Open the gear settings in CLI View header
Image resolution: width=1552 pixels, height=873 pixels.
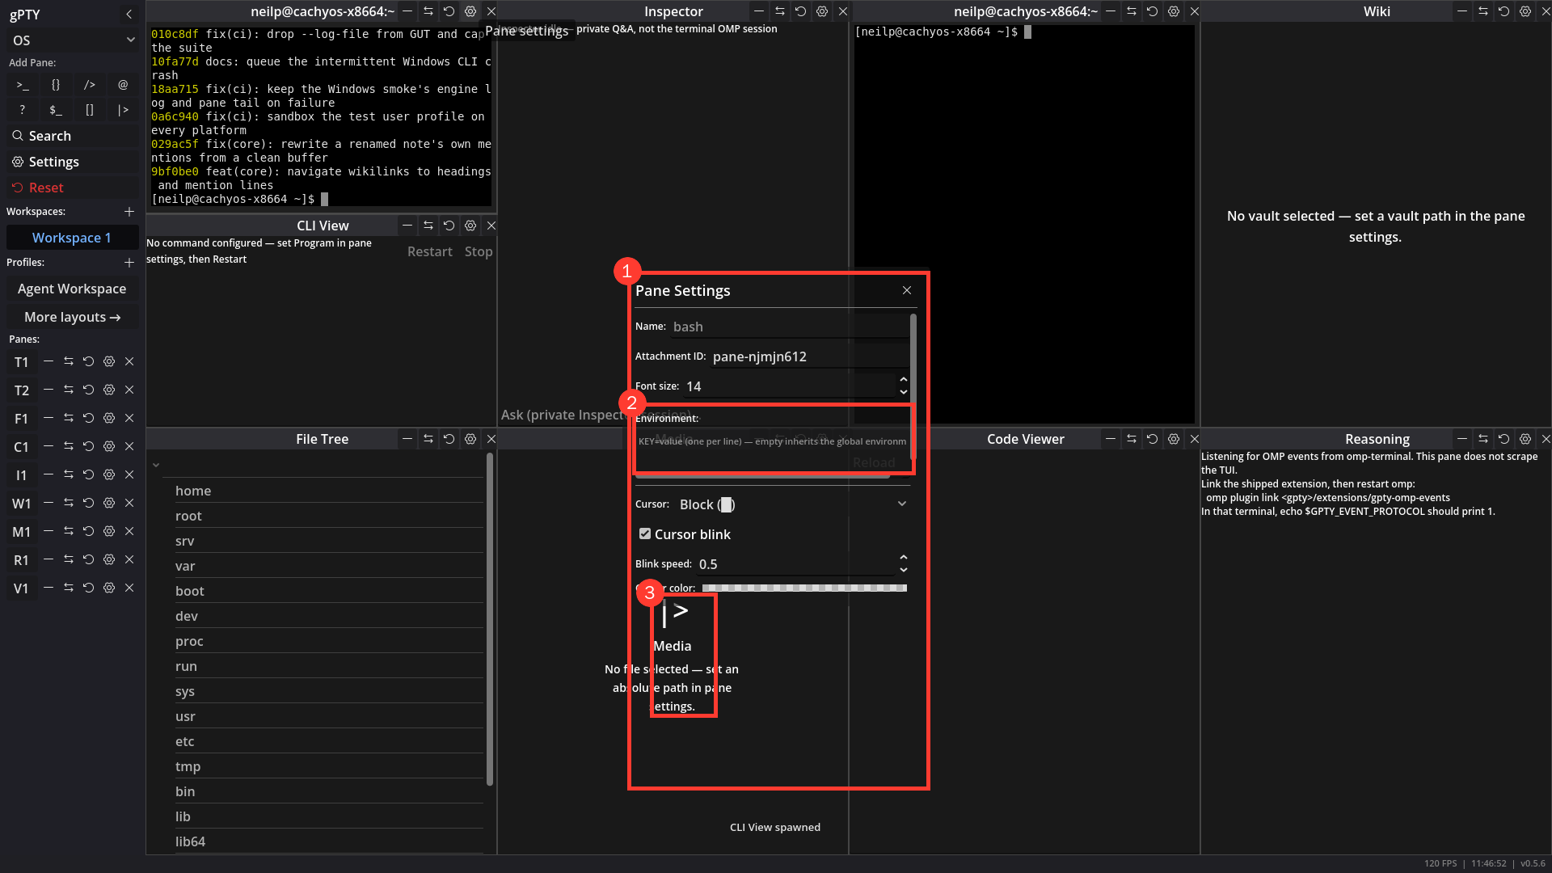click(x=470, y=226)
